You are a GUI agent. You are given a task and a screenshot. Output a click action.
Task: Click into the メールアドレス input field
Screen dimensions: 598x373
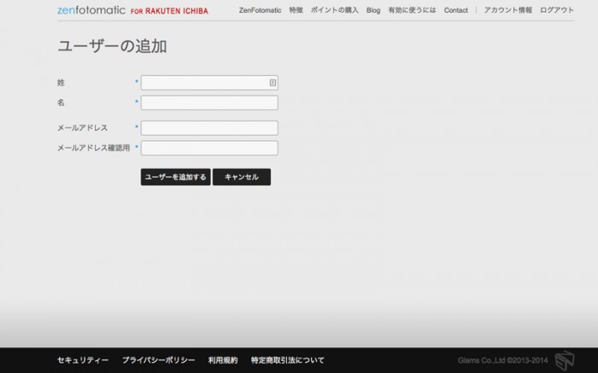coord(209,128)
